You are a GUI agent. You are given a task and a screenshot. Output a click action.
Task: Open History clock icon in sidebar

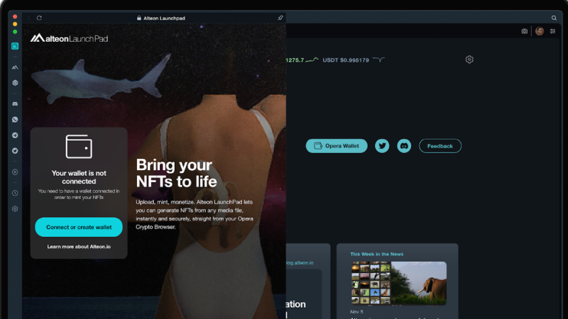pos(15,193)
